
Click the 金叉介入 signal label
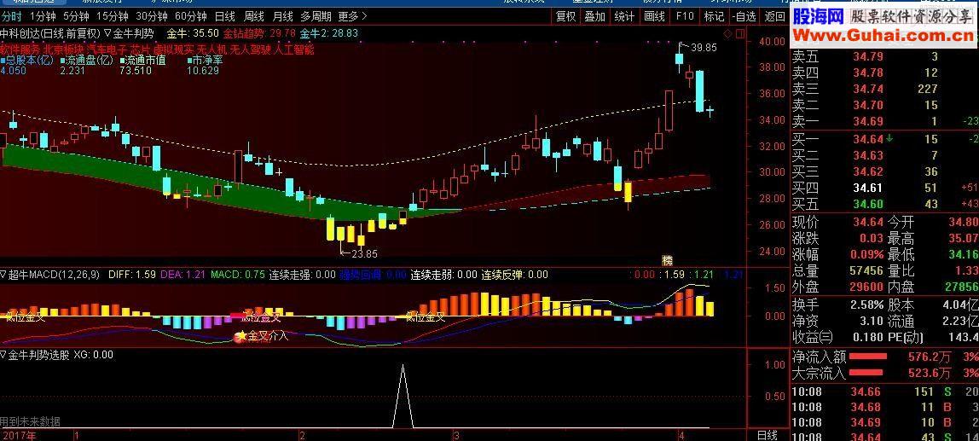pos(268,335)
